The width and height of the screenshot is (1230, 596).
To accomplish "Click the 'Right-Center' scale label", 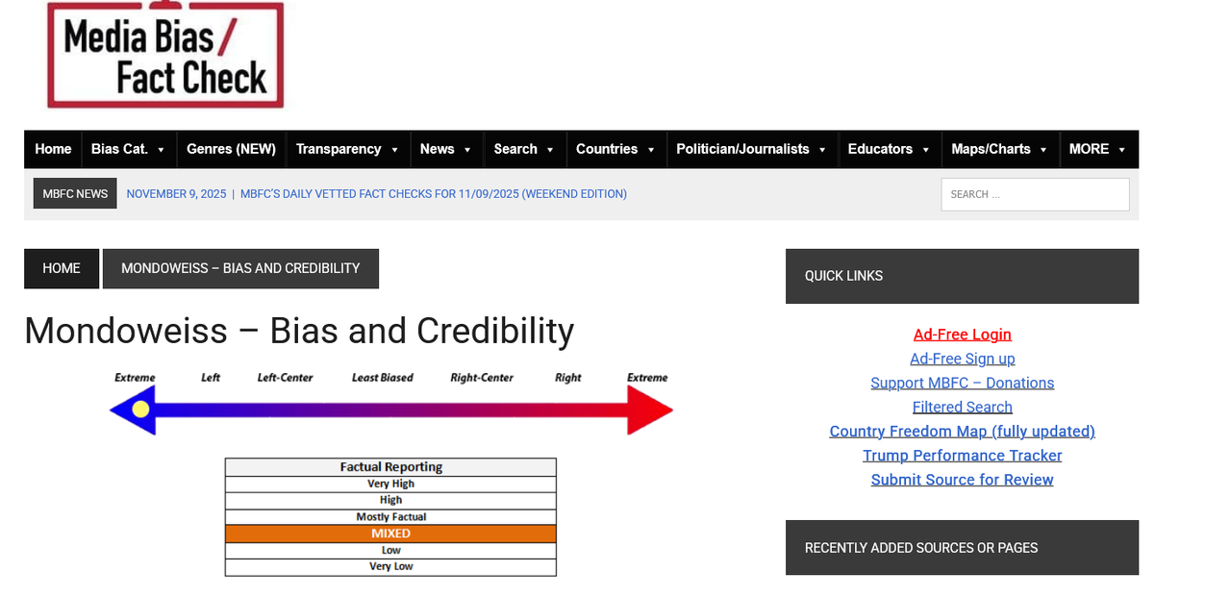I will [482, 378].
